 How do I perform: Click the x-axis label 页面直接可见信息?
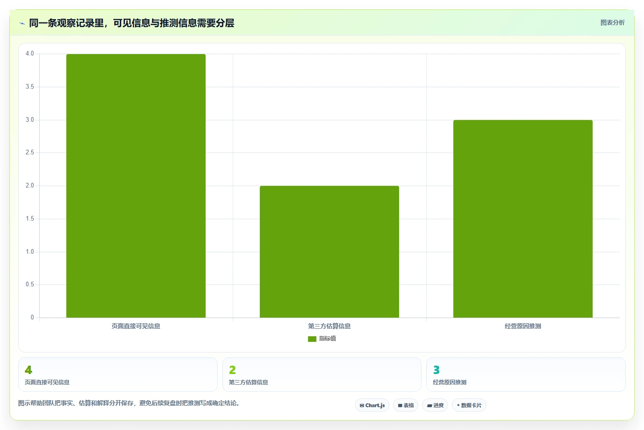point(136,326)
